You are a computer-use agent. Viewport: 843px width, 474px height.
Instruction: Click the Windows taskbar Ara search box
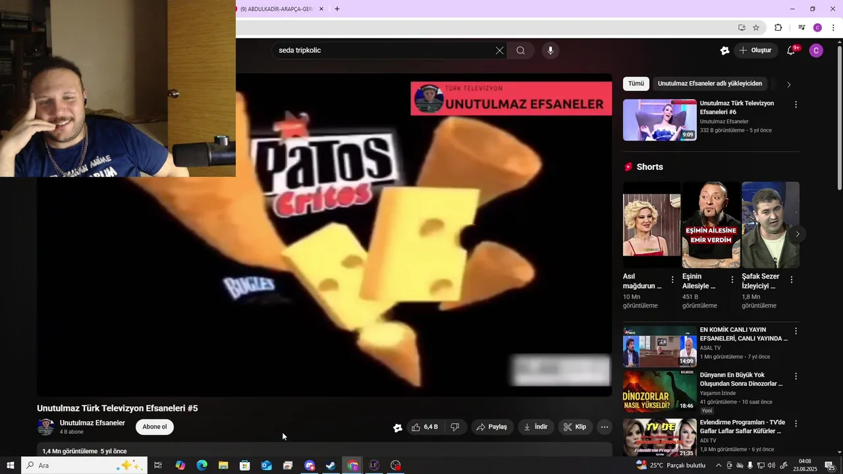pos(84,465)
